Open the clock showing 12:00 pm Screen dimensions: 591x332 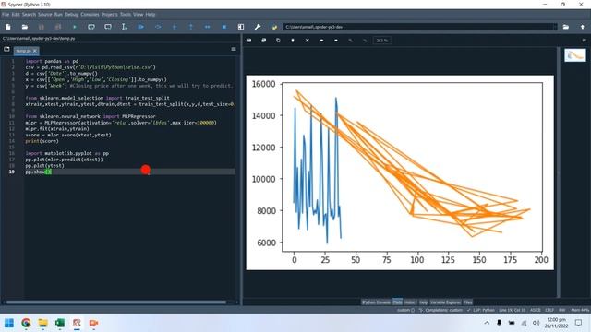click(x=556, y=323)
